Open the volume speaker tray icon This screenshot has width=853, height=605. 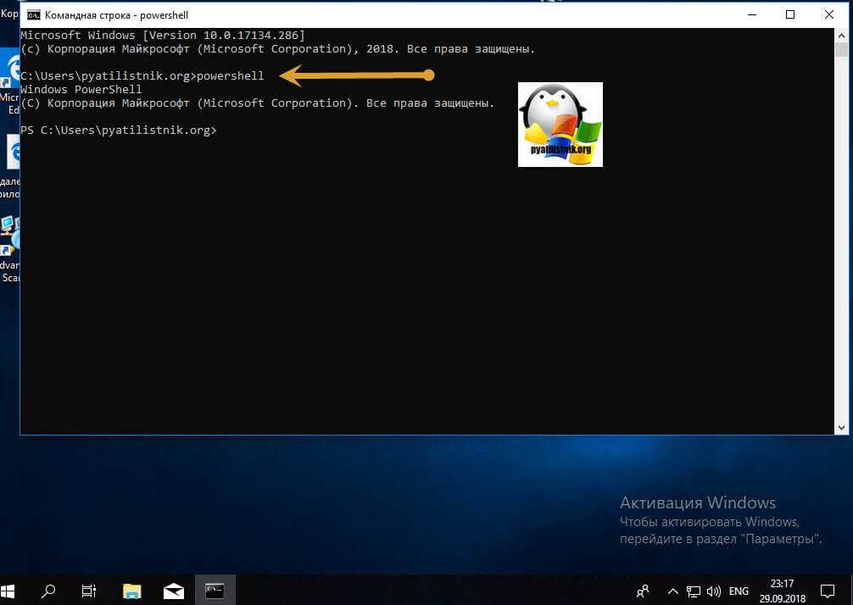pos(713,591)
